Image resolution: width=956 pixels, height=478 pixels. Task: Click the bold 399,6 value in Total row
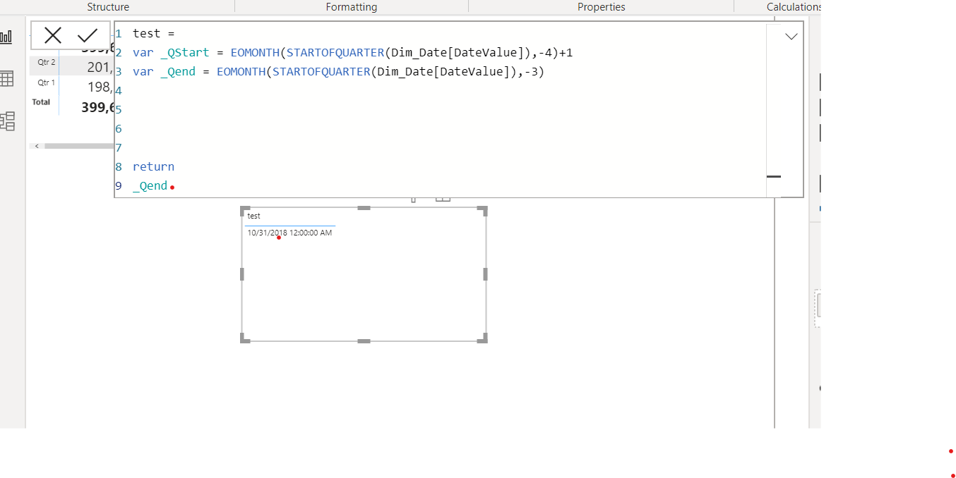pyautogui.click(x=97, y=107)
